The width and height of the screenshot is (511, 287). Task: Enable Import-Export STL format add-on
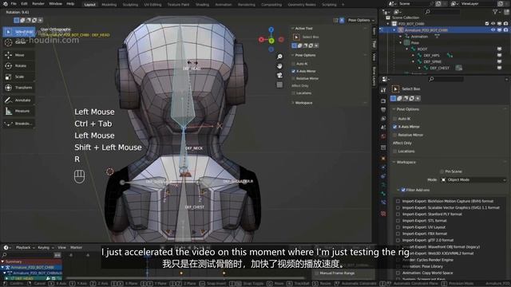(398, 221)
